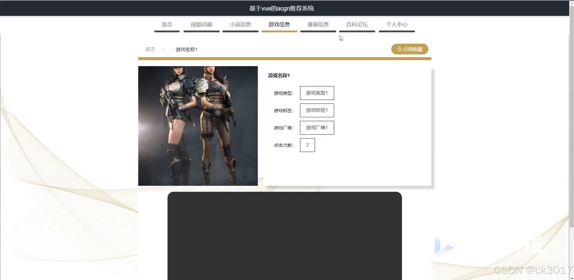Click the scrollbar down arrow
Image resolution: width=574 pixels, height=280 pixels.
(x=572, y=278)
